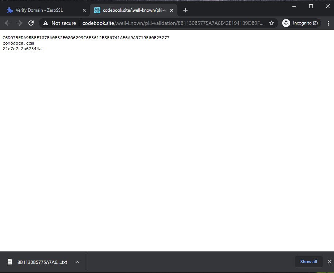
Task: Click Show all downloads
Action: pyautogui.click(x=308, y=262)
